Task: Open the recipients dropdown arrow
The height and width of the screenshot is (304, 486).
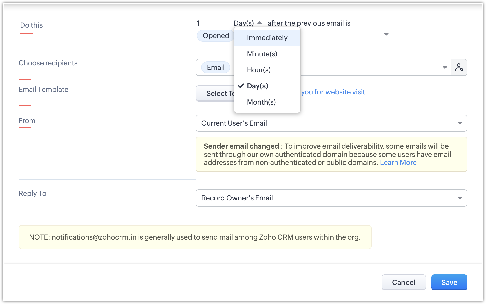Action: 445,67
